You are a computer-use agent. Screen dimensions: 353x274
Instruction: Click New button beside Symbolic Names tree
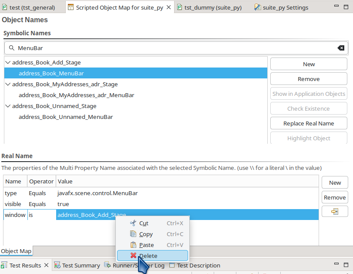click(309, 64)
